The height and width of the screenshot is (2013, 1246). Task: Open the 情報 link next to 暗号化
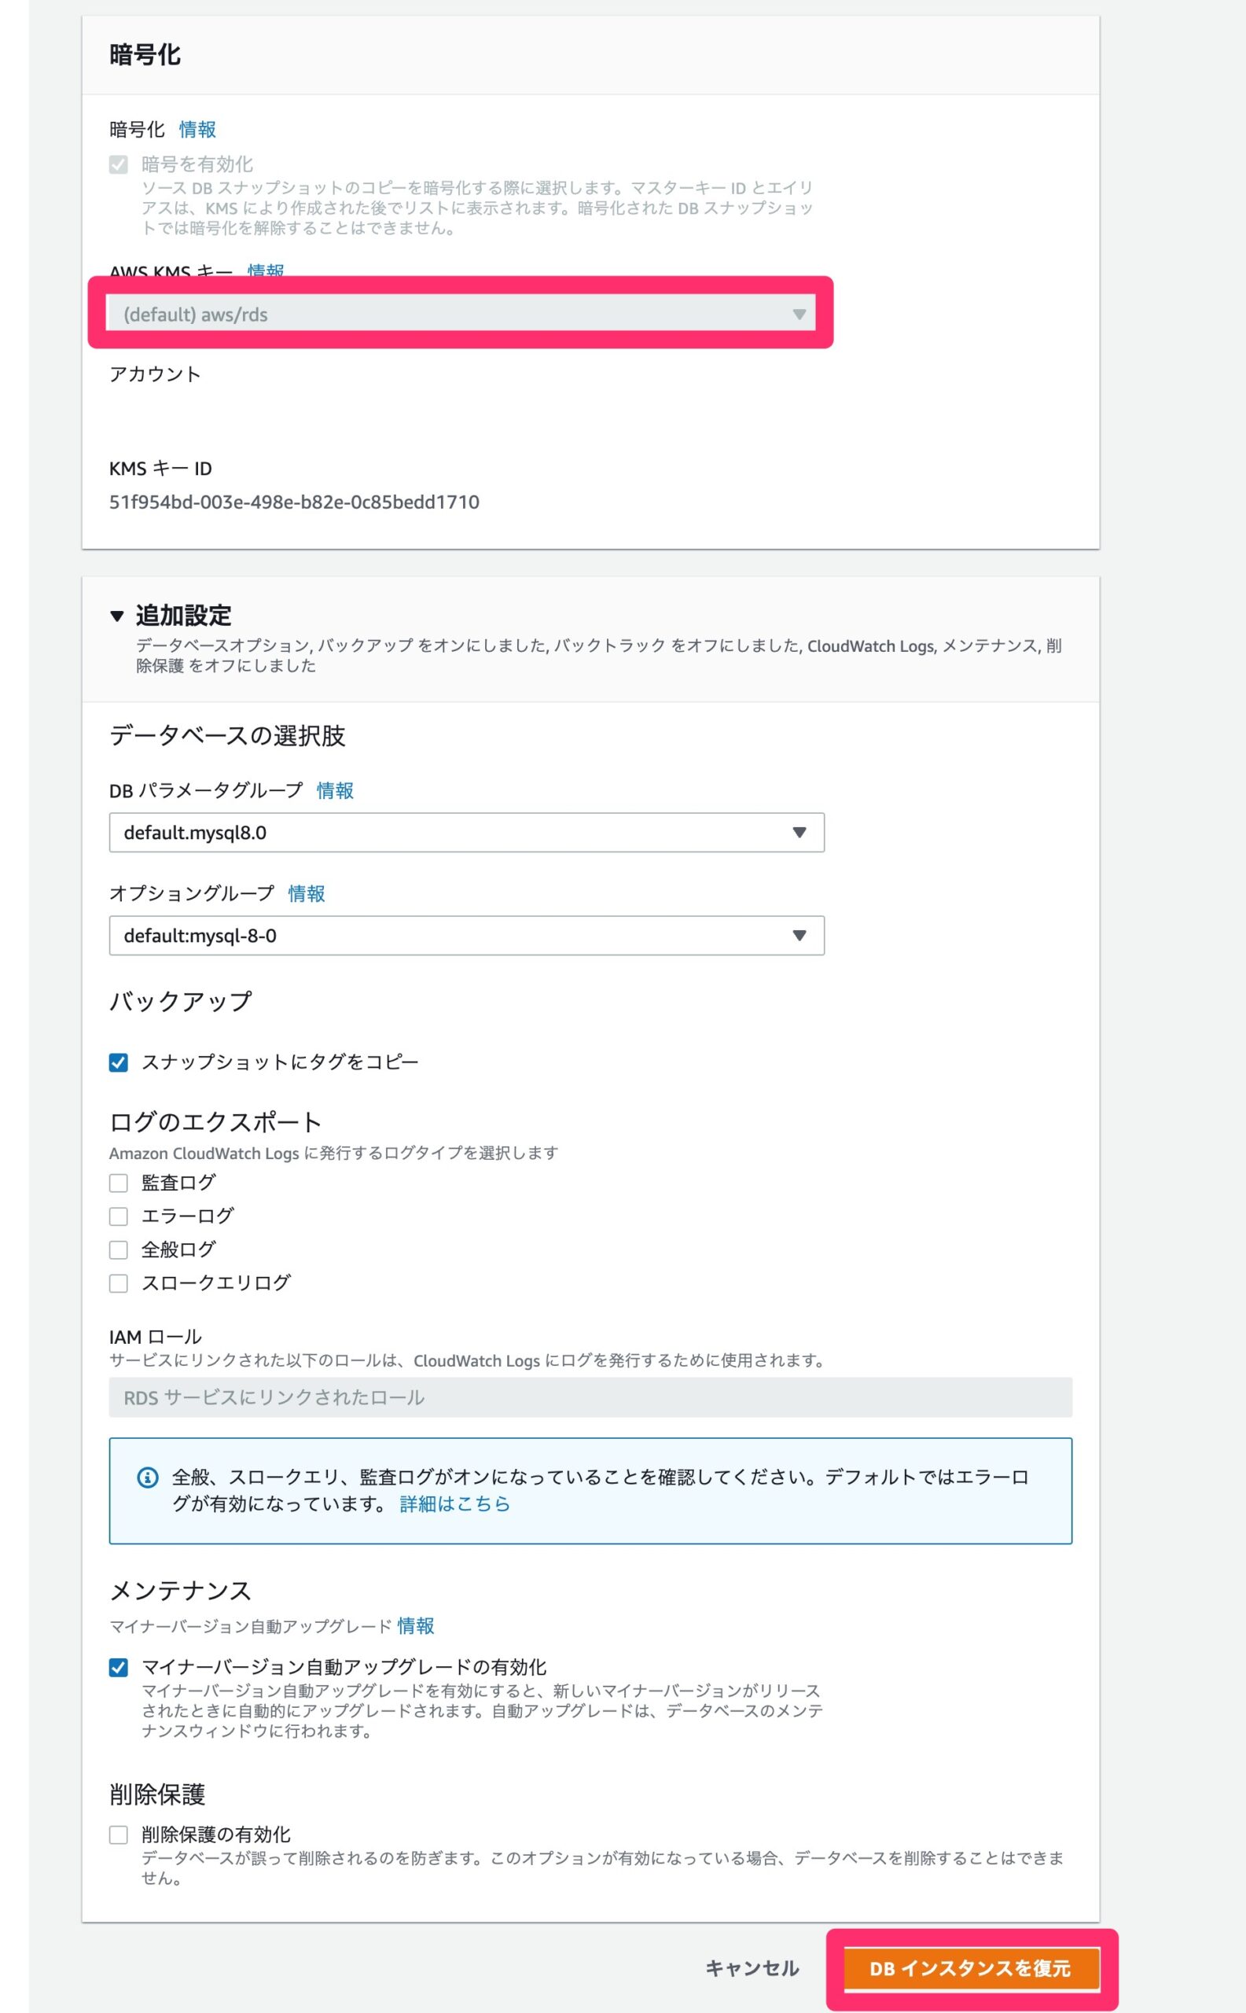click(x=198, y=130)
